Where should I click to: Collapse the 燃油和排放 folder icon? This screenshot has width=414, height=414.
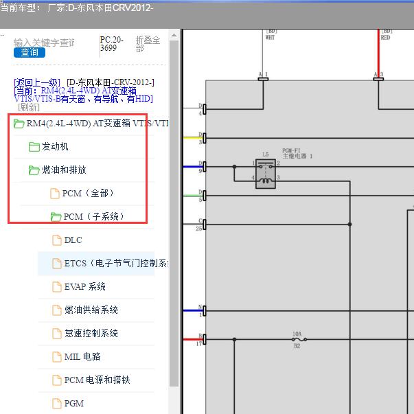[34, 170]
